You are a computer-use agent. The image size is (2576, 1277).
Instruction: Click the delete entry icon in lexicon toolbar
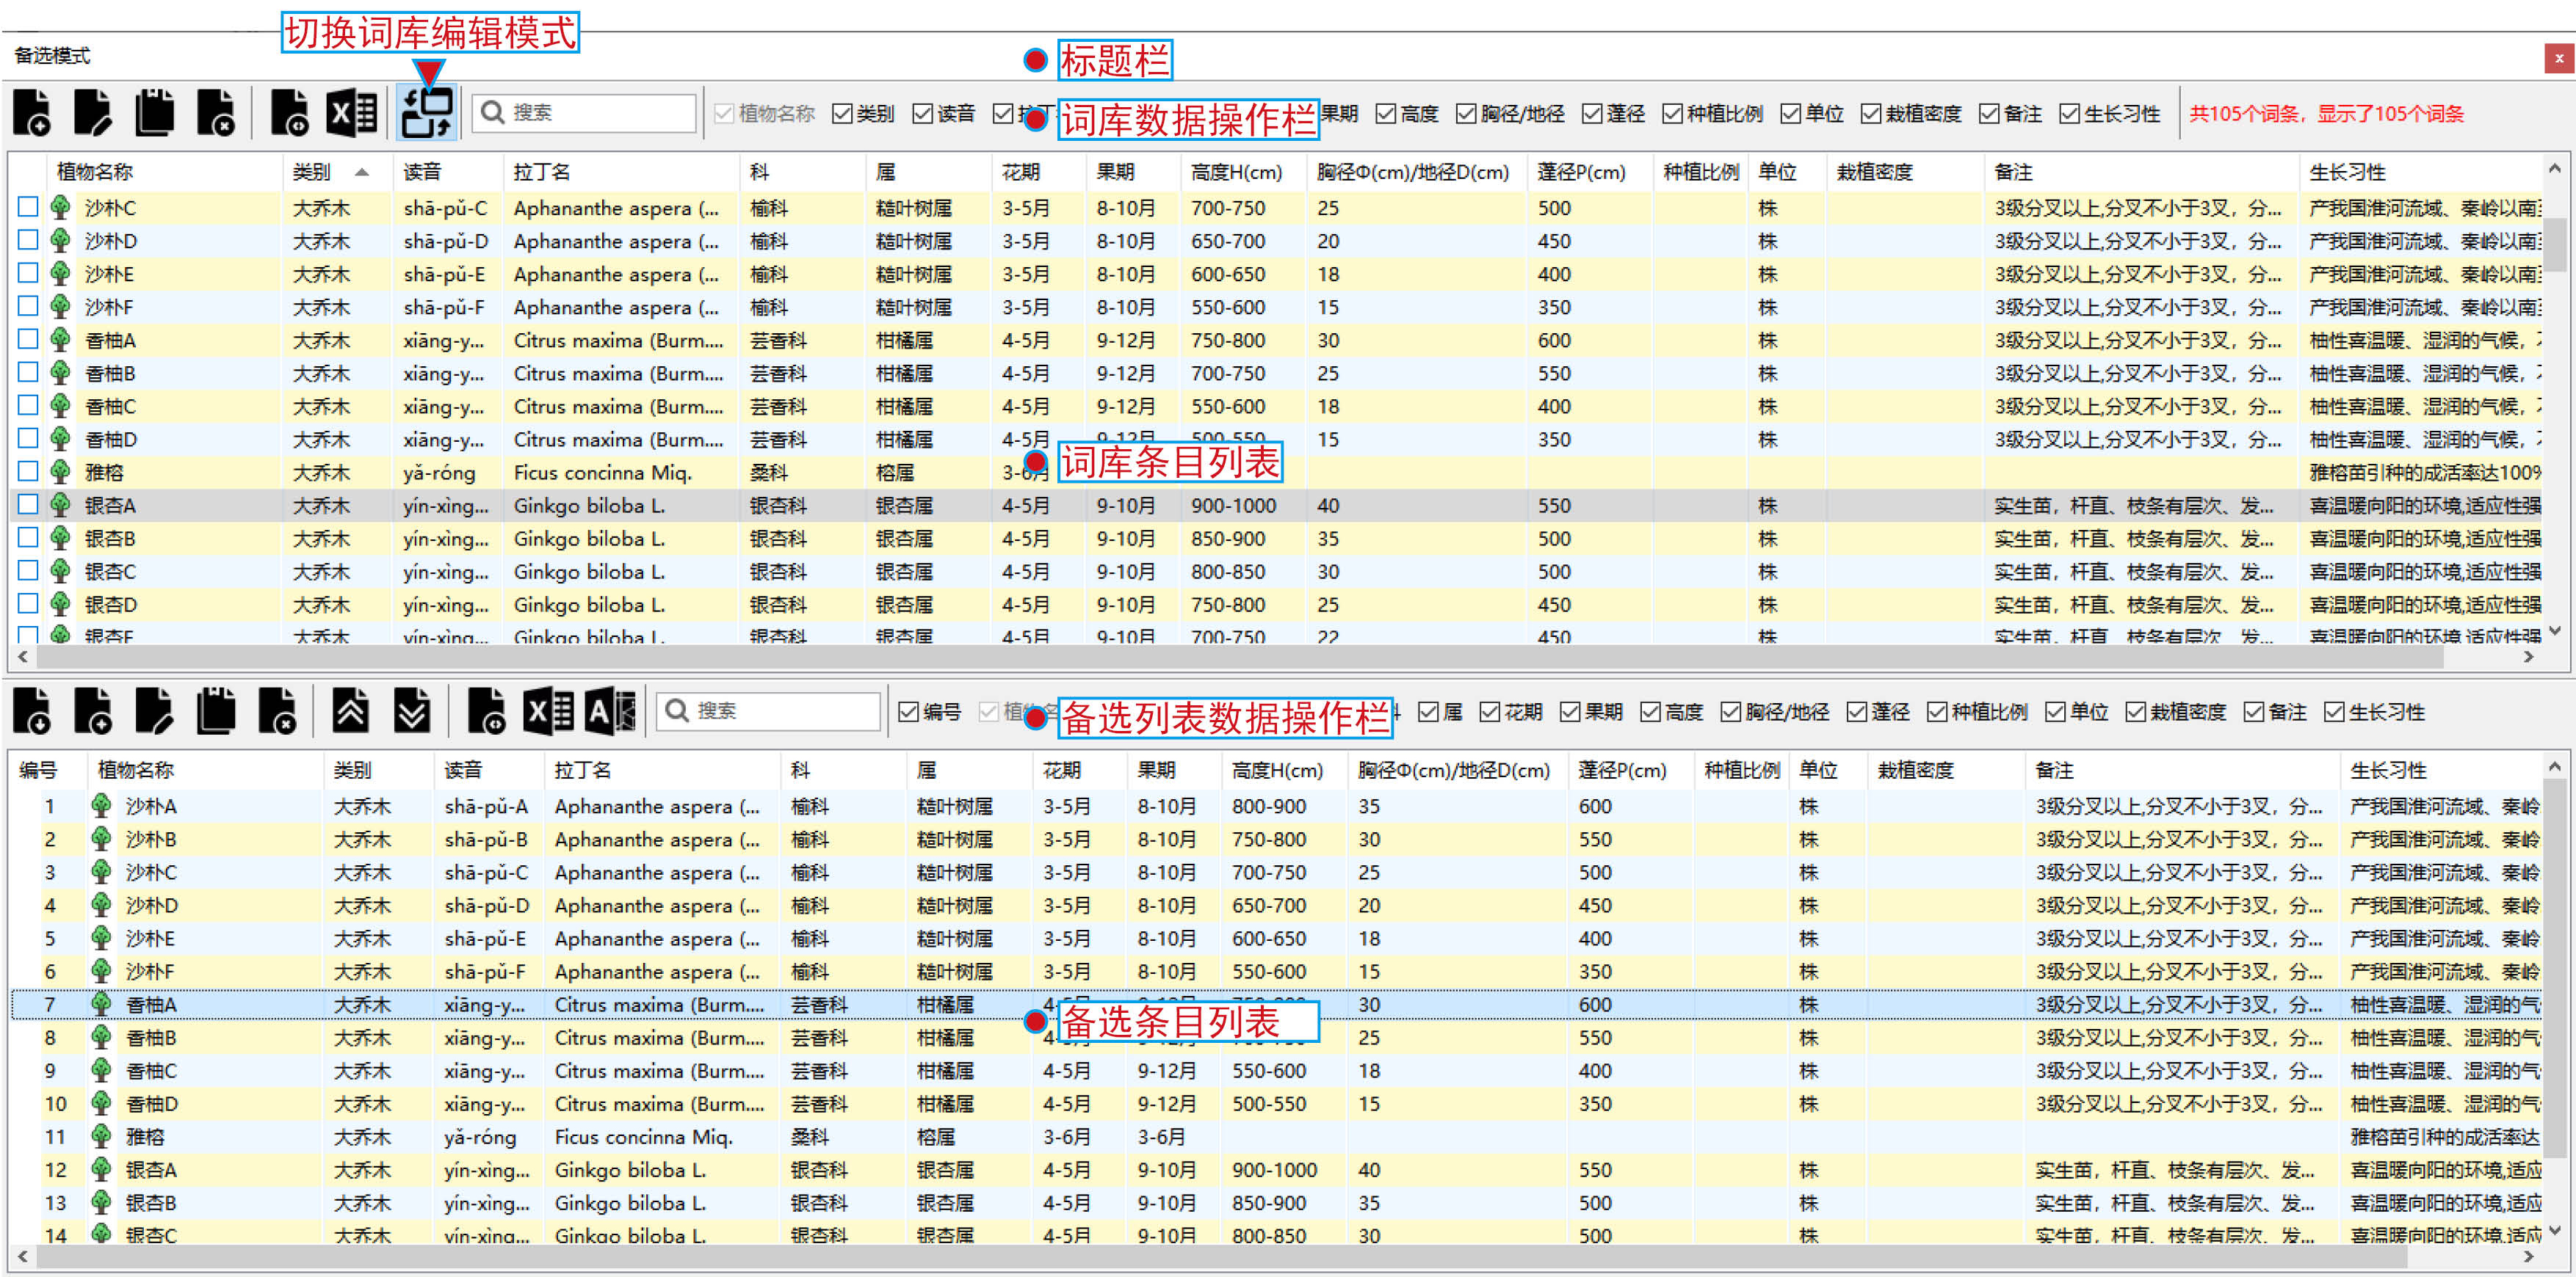[215, 112]
